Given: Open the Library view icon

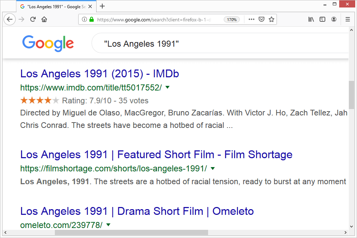Looking at the screenshot, I should [311, 20].
